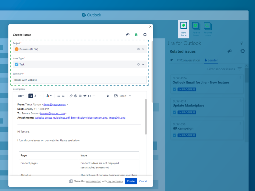Open the Website access guidelines.pdf attachment
This screenshot has width=255, height=191.
click(x=52, y=118)
